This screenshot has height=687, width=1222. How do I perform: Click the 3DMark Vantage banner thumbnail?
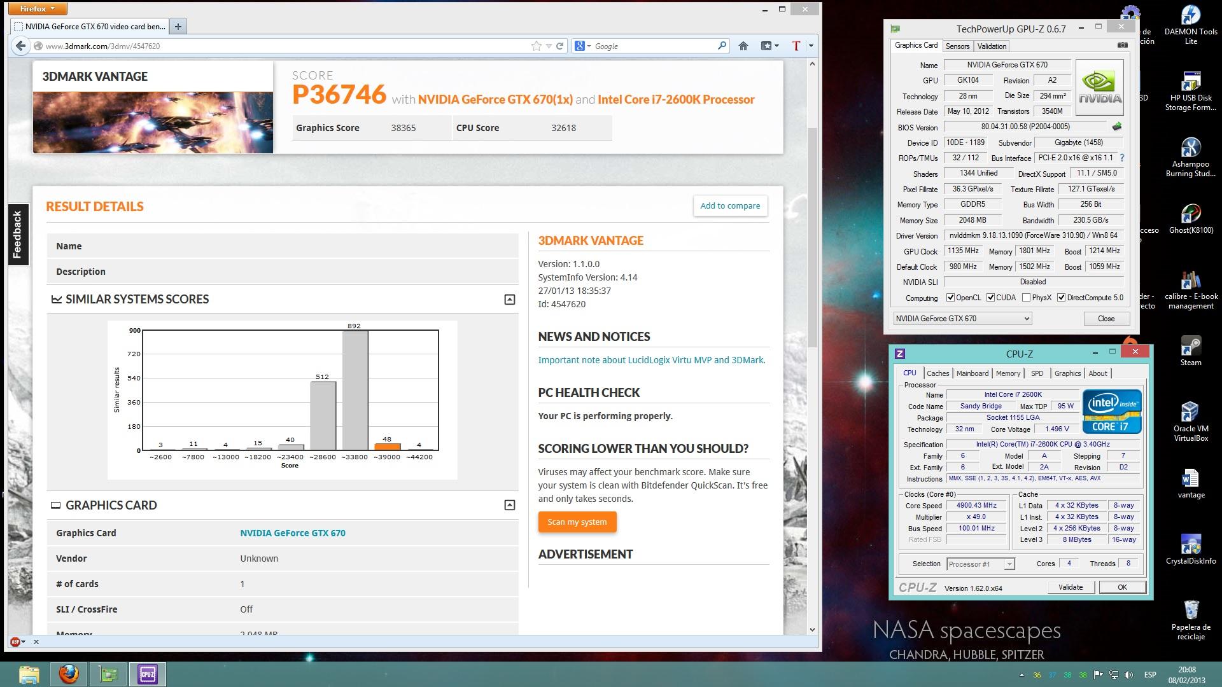[153, 122]
